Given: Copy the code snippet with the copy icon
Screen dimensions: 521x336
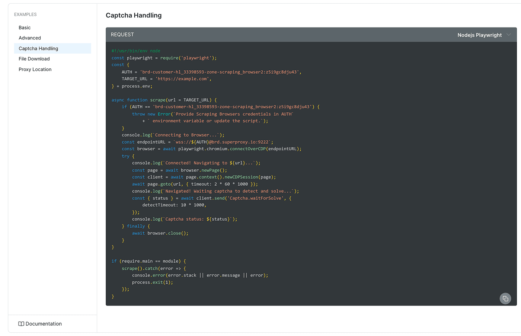Looking at the screenshot, I should coord(505,298).
